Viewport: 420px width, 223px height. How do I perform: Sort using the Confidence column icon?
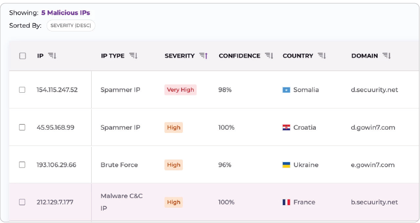point(269,56)
